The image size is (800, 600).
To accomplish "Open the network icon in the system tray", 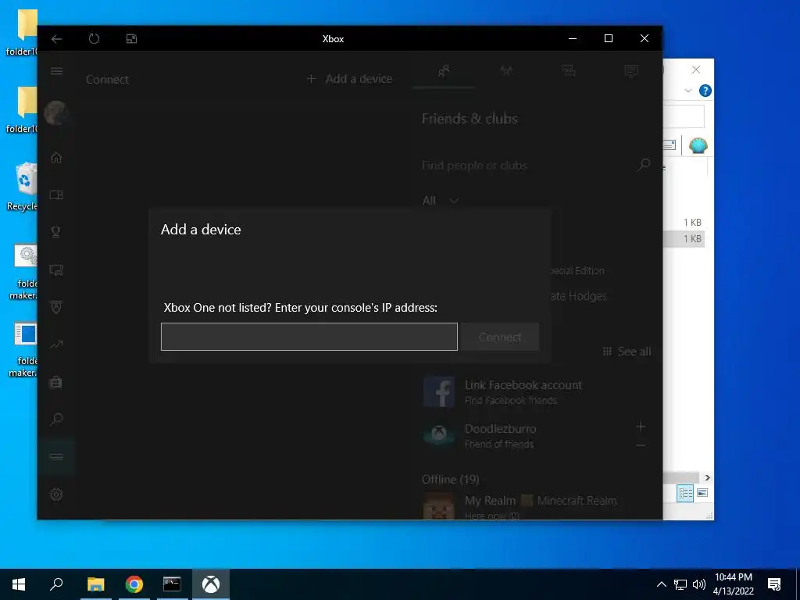I will point(680,584).
